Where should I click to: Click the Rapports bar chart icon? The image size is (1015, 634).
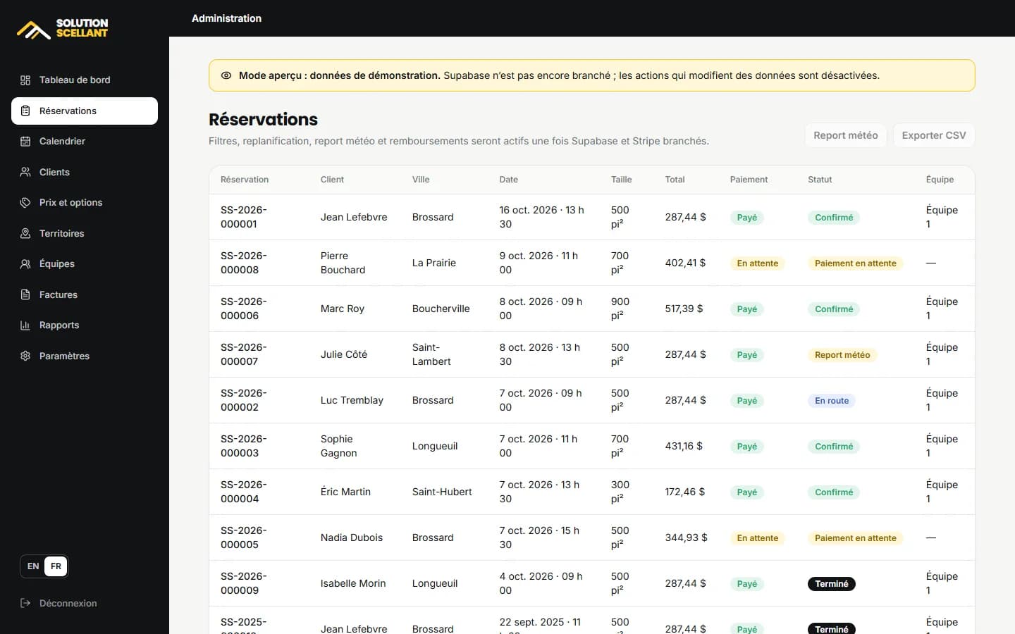click(x=25, y=325)
